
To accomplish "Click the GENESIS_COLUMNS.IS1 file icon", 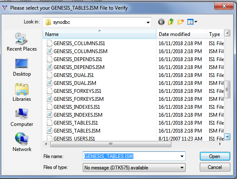I will click(x=49, y=43).
